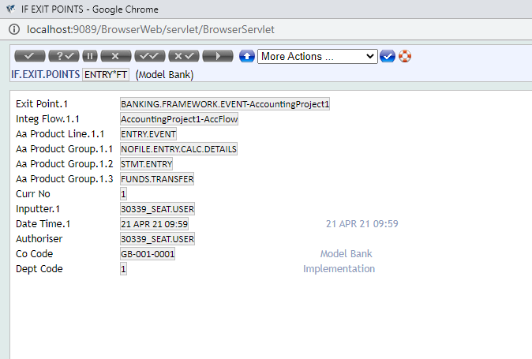Click the blue checkmark go icon
532x359 pixels.
388,56
